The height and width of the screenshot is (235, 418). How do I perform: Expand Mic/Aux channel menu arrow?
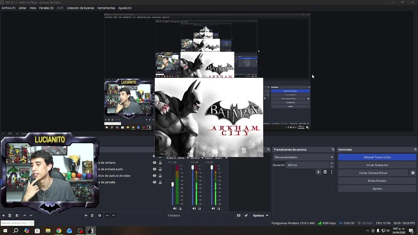pos(202,158)
